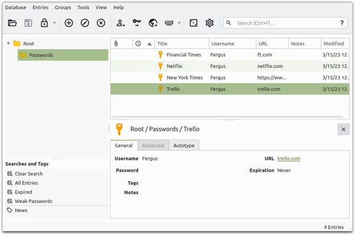The width and height of the screenshot is (355, 235).
Task: Click the ft.com URL cell
Action: point(264,55)
